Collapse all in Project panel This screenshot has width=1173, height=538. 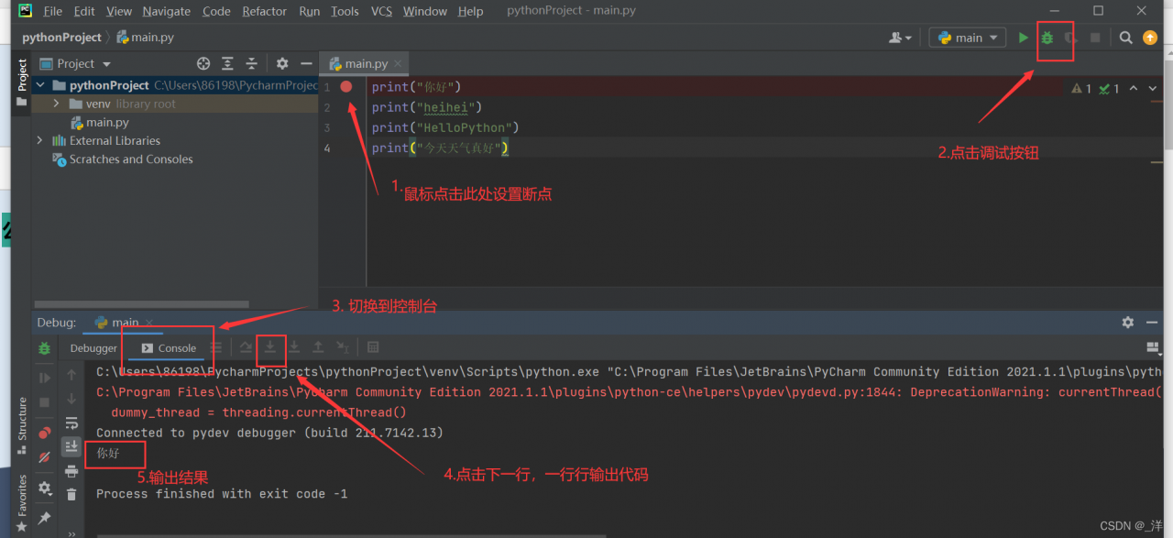[x=251, y=63]
